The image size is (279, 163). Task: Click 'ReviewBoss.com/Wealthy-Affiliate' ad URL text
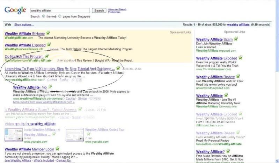(219, 144)
